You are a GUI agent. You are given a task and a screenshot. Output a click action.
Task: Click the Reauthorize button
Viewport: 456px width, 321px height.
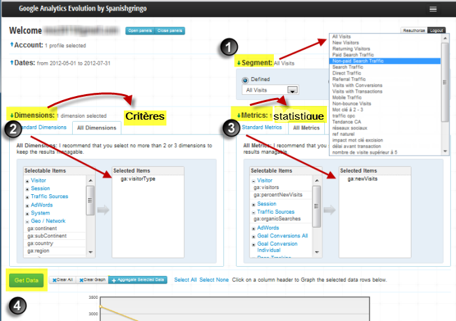pyautogui.click(x=414, y=31)
